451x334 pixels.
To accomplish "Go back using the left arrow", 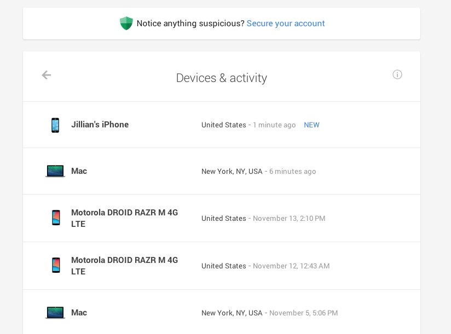I will tap(47, 75).
